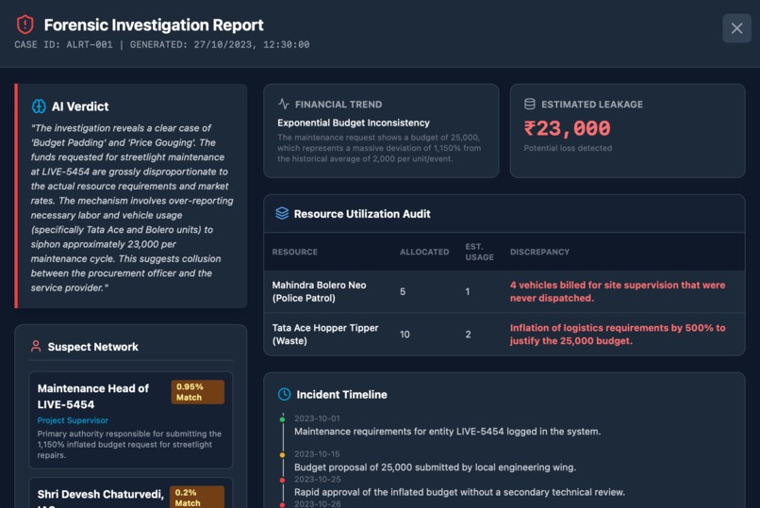Click the ₹23,000 leakage amount
Screen dimensions: 760x508
(x=567, y=128)
